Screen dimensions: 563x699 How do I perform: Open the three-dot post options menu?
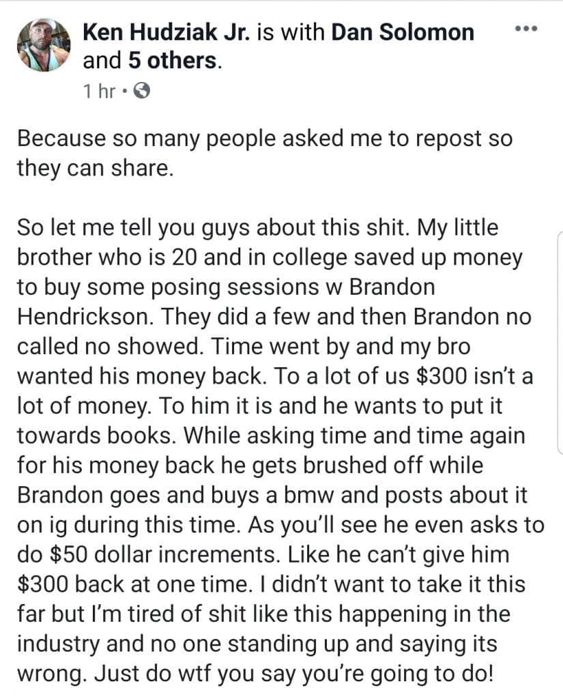[525, 29]
